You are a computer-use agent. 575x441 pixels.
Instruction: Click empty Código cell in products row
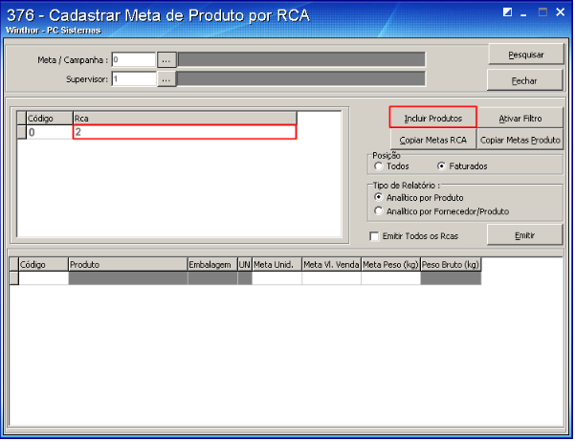(x=44, y=278)
